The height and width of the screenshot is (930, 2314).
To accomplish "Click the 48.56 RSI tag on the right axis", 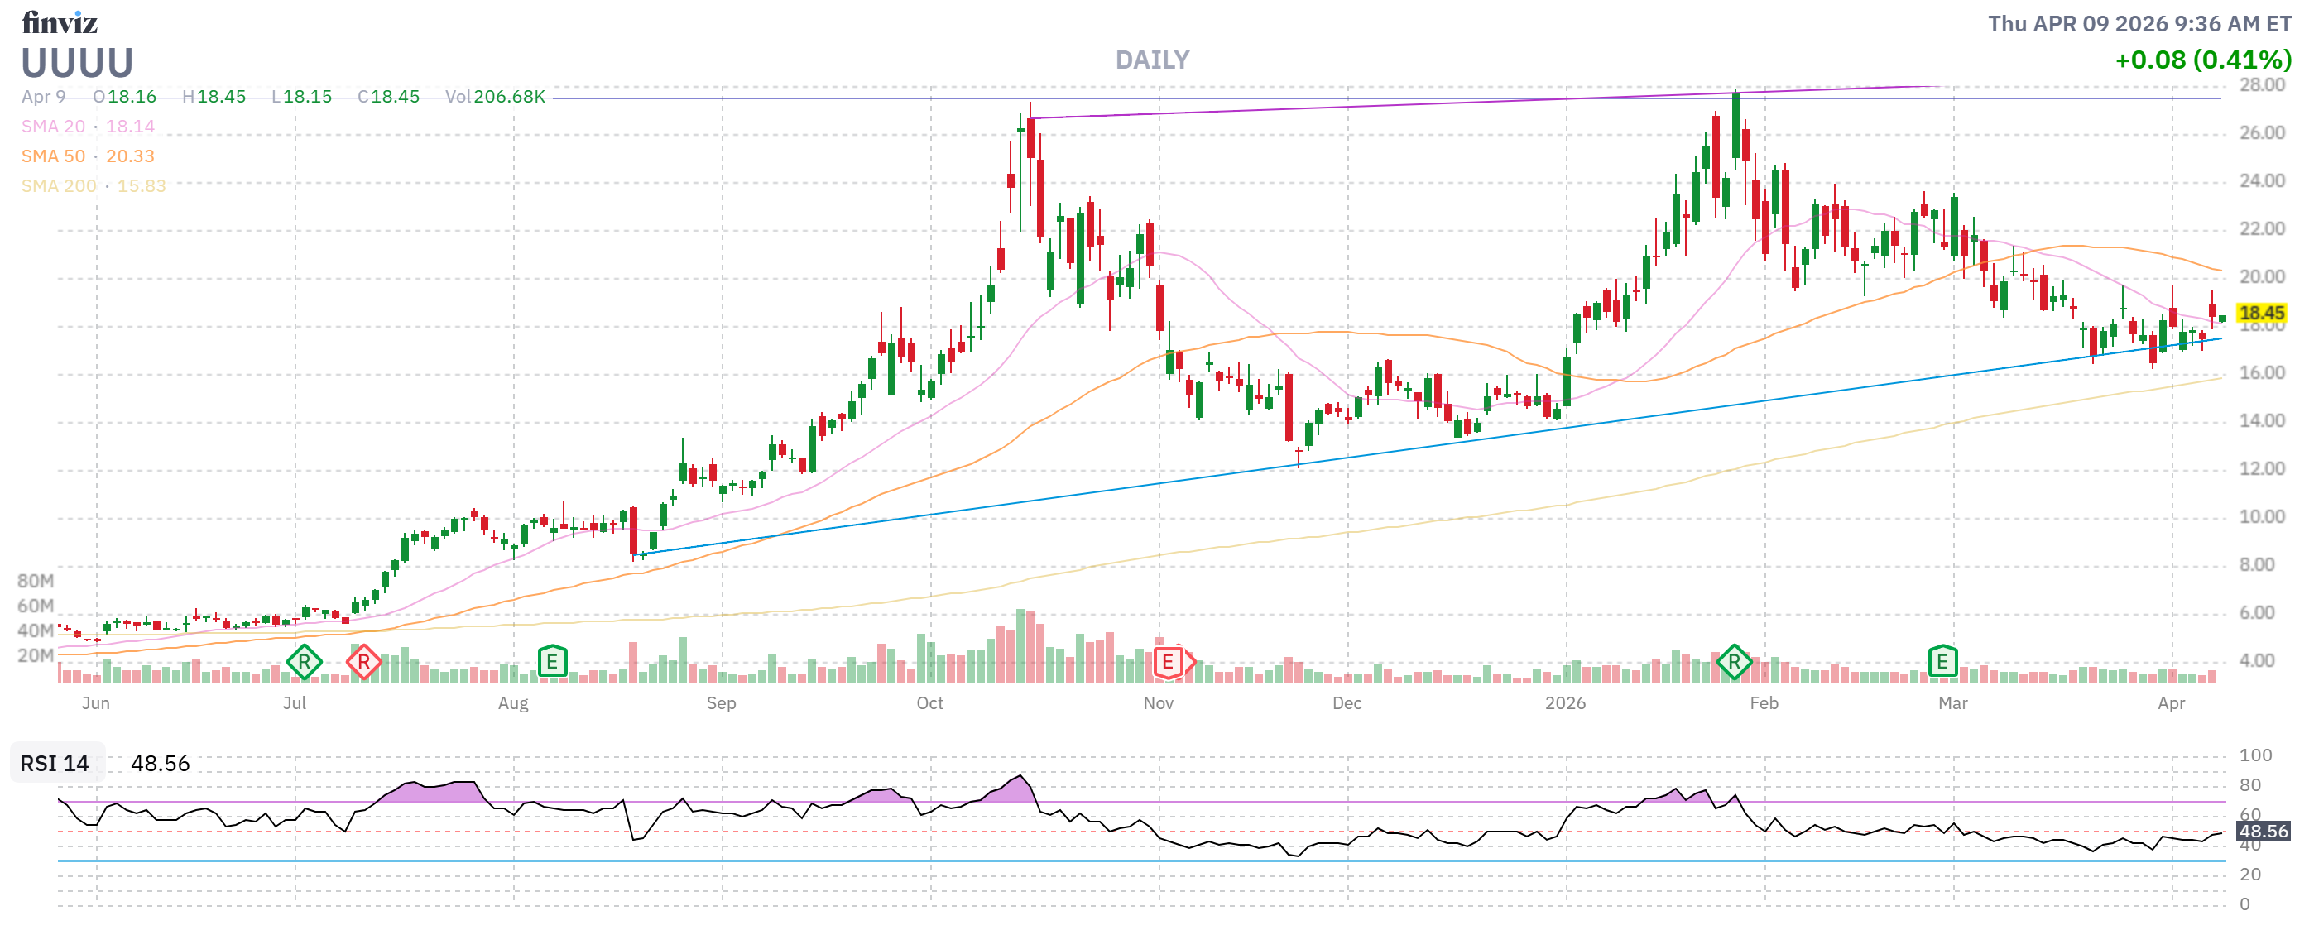I will [x=2262, y=832].
